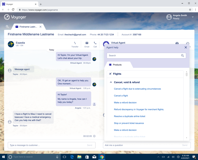Click the Email icon in chat header
198x160 pixels.
click(87, 43)
